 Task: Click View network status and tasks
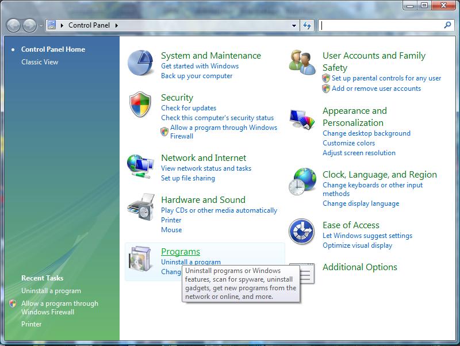tap(206, 168)
